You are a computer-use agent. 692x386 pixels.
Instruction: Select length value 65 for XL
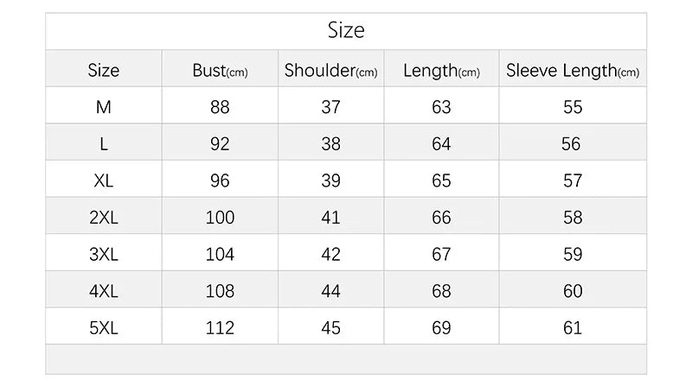tap(441, 180)
